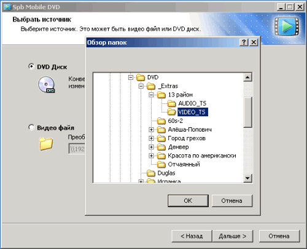Viewport: 307px width, 249px height.
Task: Expand the Алёша-Попович folder
Action: 151,130
